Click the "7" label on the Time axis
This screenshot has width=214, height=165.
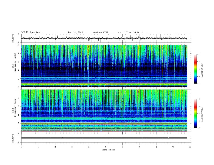point(139,147)
